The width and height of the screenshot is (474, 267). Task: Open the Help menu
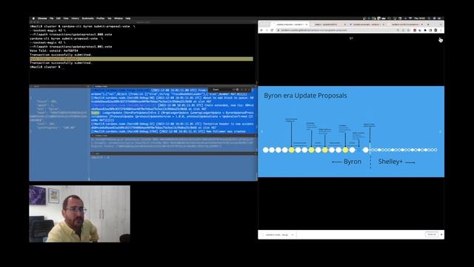click(128, 19)
